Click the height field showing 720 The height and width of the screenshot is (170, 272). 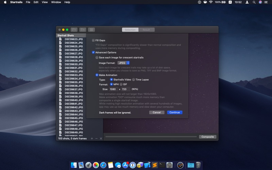point(126,89)
